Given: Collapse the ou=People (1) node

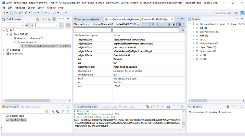Looking at the screenshot, I should tap(15, 42).
